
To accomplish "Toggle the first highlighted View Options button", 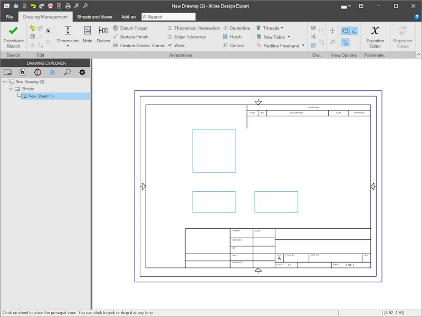I will click(345, 31).
